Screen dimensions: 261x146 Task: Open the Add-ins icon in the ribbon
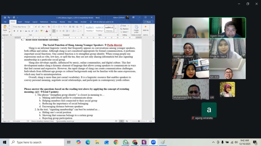pyautogui.click(x=146, y=28)
